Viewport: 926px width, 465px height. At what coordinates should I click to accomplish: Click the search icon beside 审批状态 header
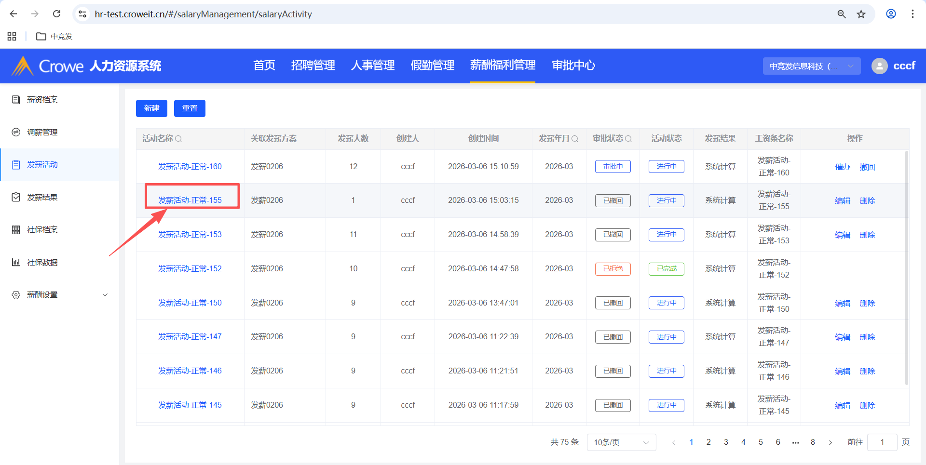(628, 139)
